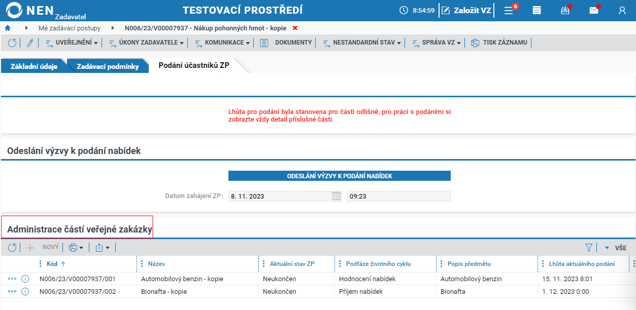Screen dimensions: 636x310
Task: Open the SPRÁVA VZ dropdown menu
Action: tap(436, 43)
